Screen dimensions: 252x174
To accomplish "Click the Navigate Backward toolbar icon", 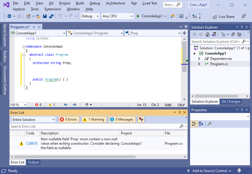I will click(9, 16).
